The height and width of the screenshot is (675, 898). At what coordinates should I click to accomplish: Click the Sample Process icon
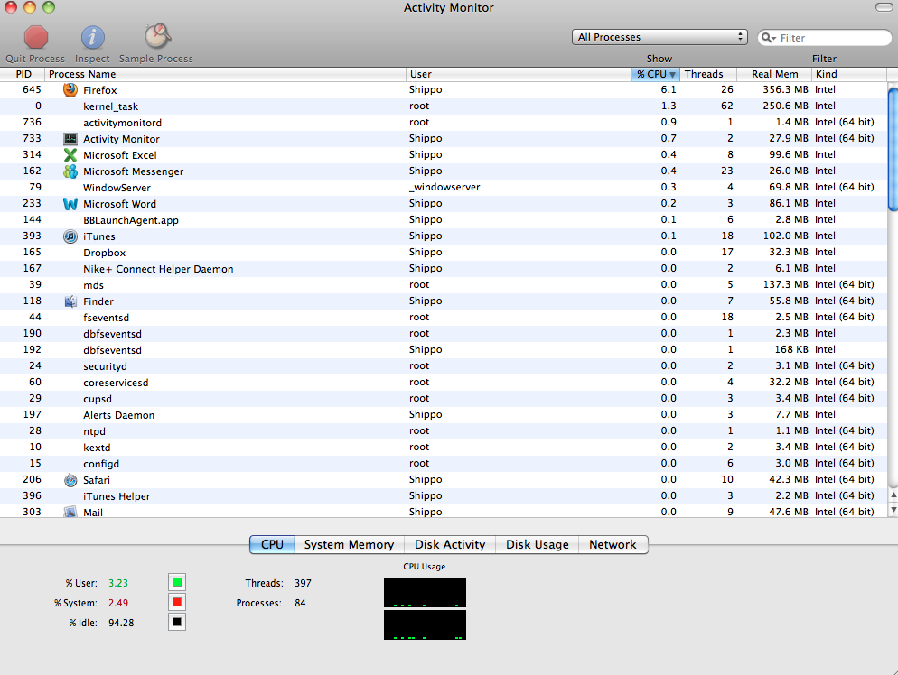click(x=157, y=37)
